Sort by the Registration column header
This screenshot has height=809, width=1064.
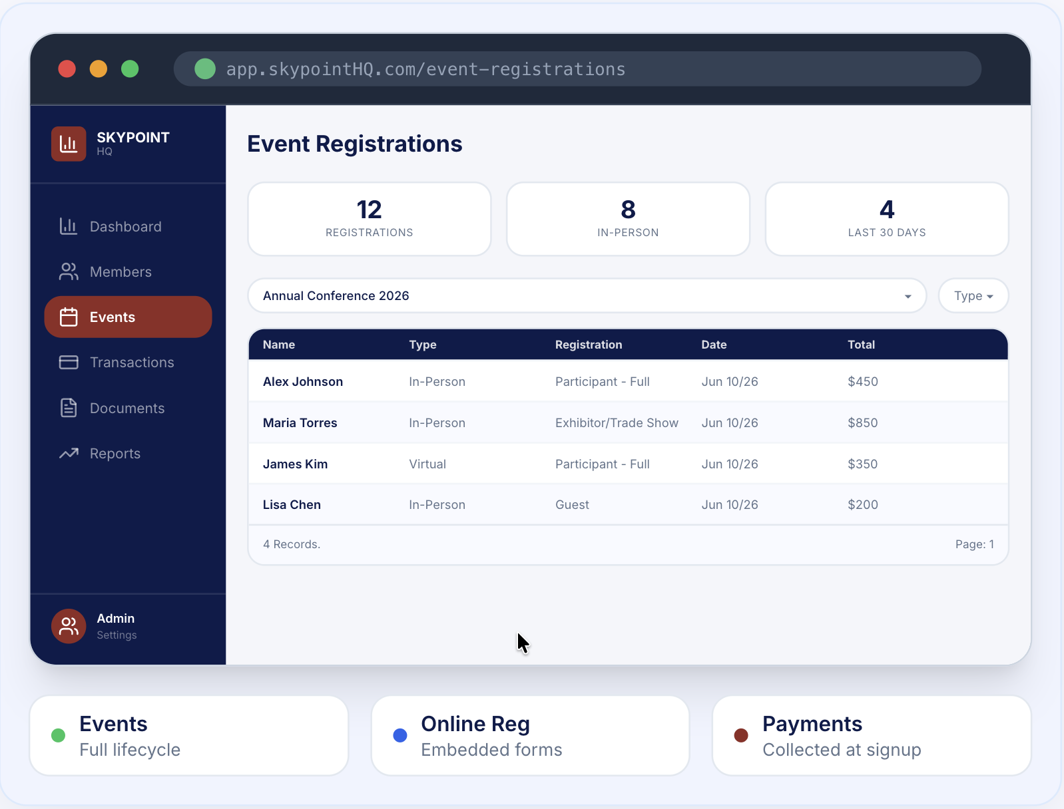[x=589, y=345]
